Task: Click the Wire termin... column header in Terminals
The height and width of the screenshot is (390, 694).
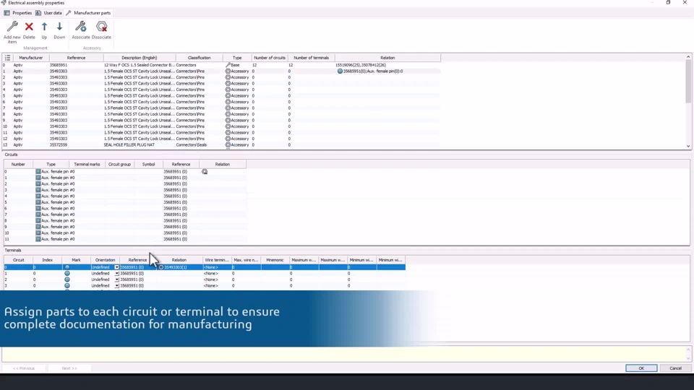Action: pos(217,261)
